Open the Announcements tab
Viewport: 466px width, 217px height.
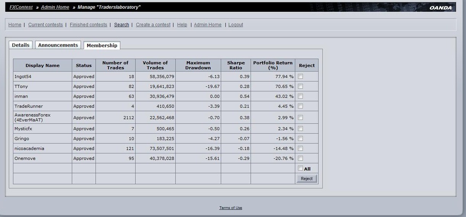58,45
